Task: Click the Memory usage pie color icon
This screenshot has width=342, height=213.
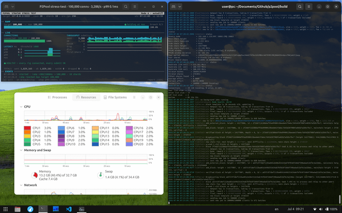Action: (35, 175)
